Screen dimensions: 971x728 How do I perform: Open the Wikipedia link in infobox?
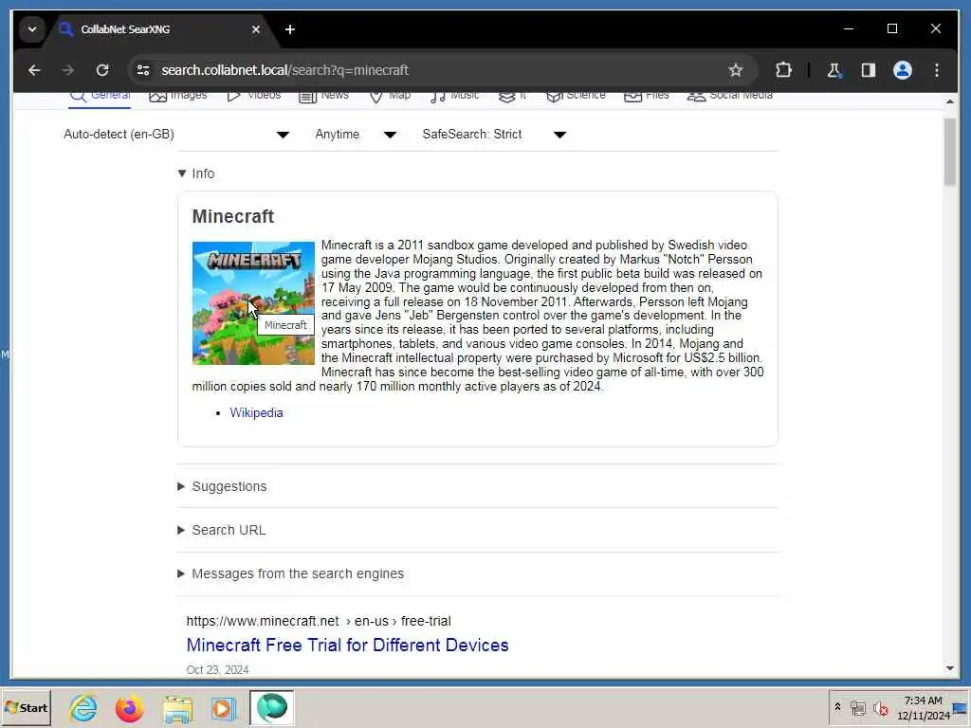[256, 413]
